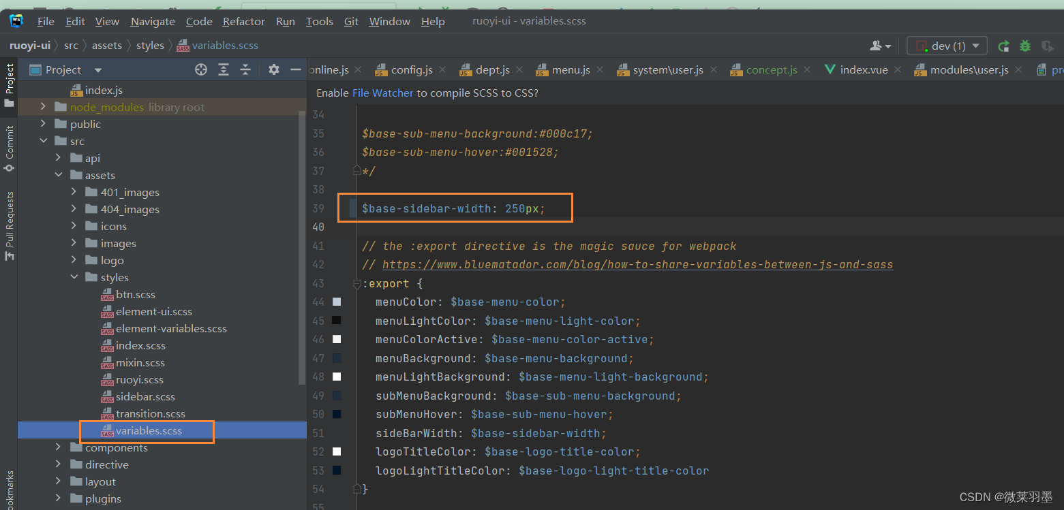Click the styles breadcrumb in the navigation bar
1064x510 pixels.
pyautogui.click(x=150, y=46)
